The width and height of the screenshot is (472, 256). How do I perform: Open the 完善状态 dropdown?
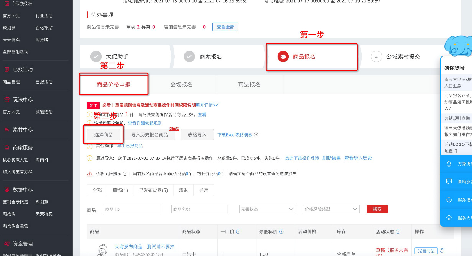coord(267,209)
